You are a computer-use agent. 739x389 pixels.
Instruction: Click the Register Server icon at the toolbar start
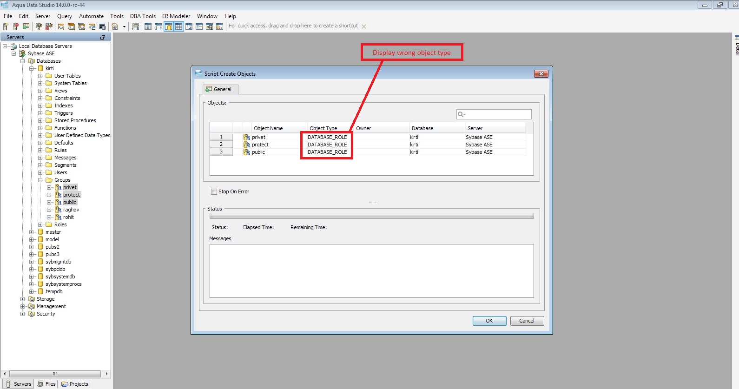(x=6, y=26)
